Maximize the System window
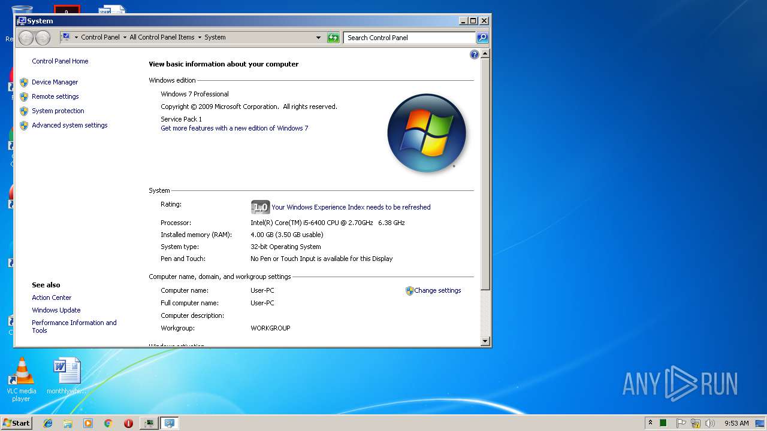This screenshot has width=767, height=431. click(473, 21)
